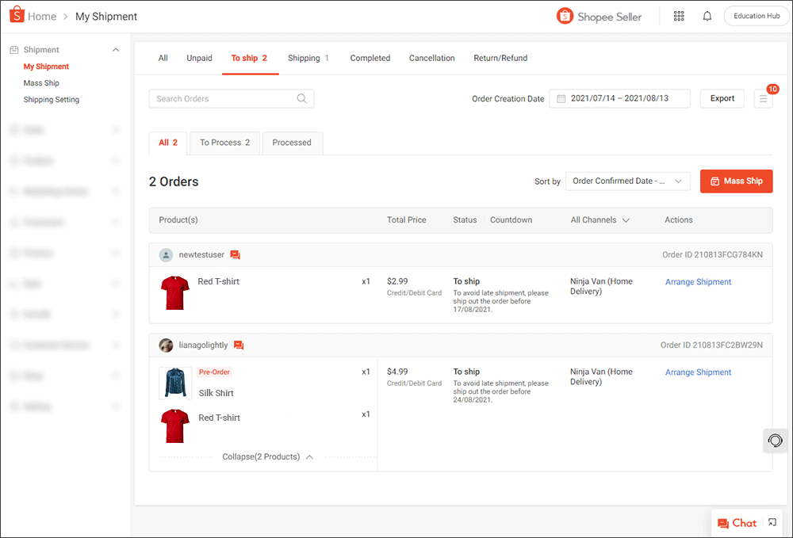Select the To Process sub-tab

224,143
